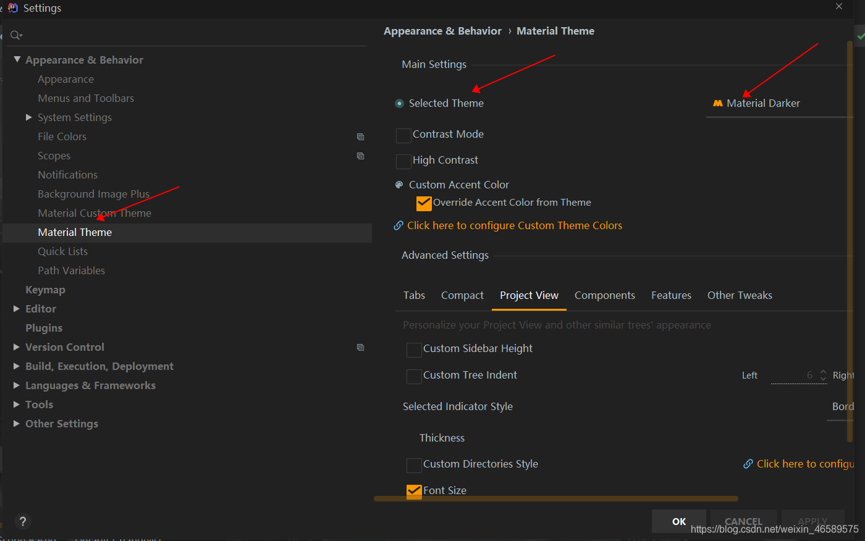
Task: Enable Custom Directories Style checkbox
Action: tap(414, 465)
